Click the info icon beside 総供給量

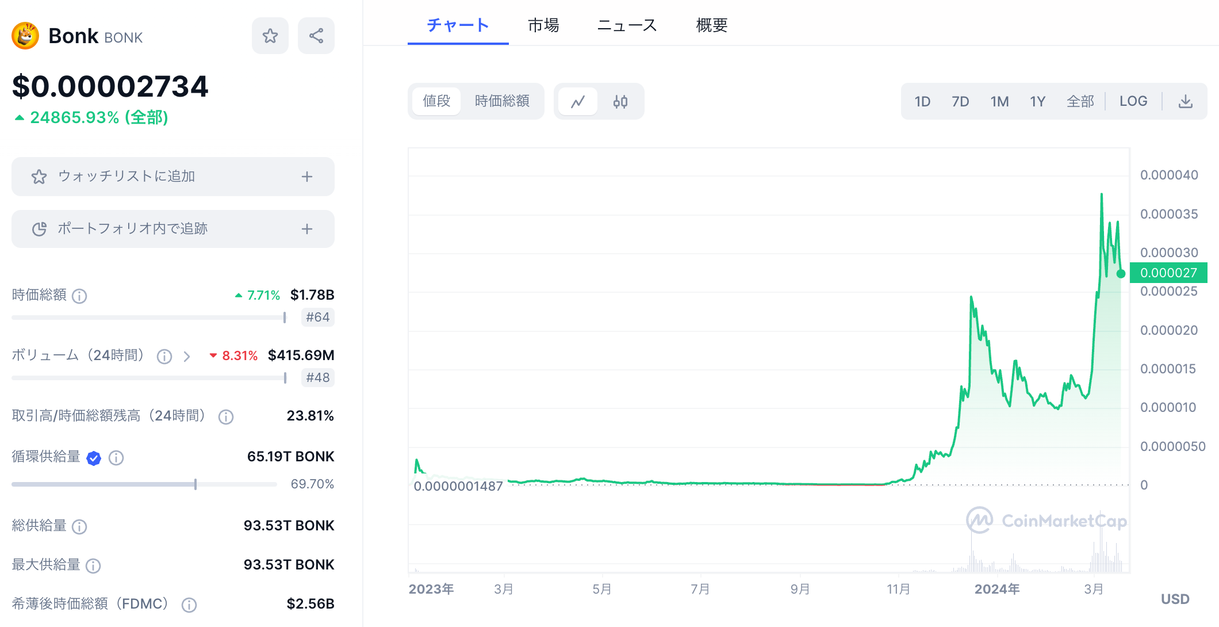[x=79, y=526]
